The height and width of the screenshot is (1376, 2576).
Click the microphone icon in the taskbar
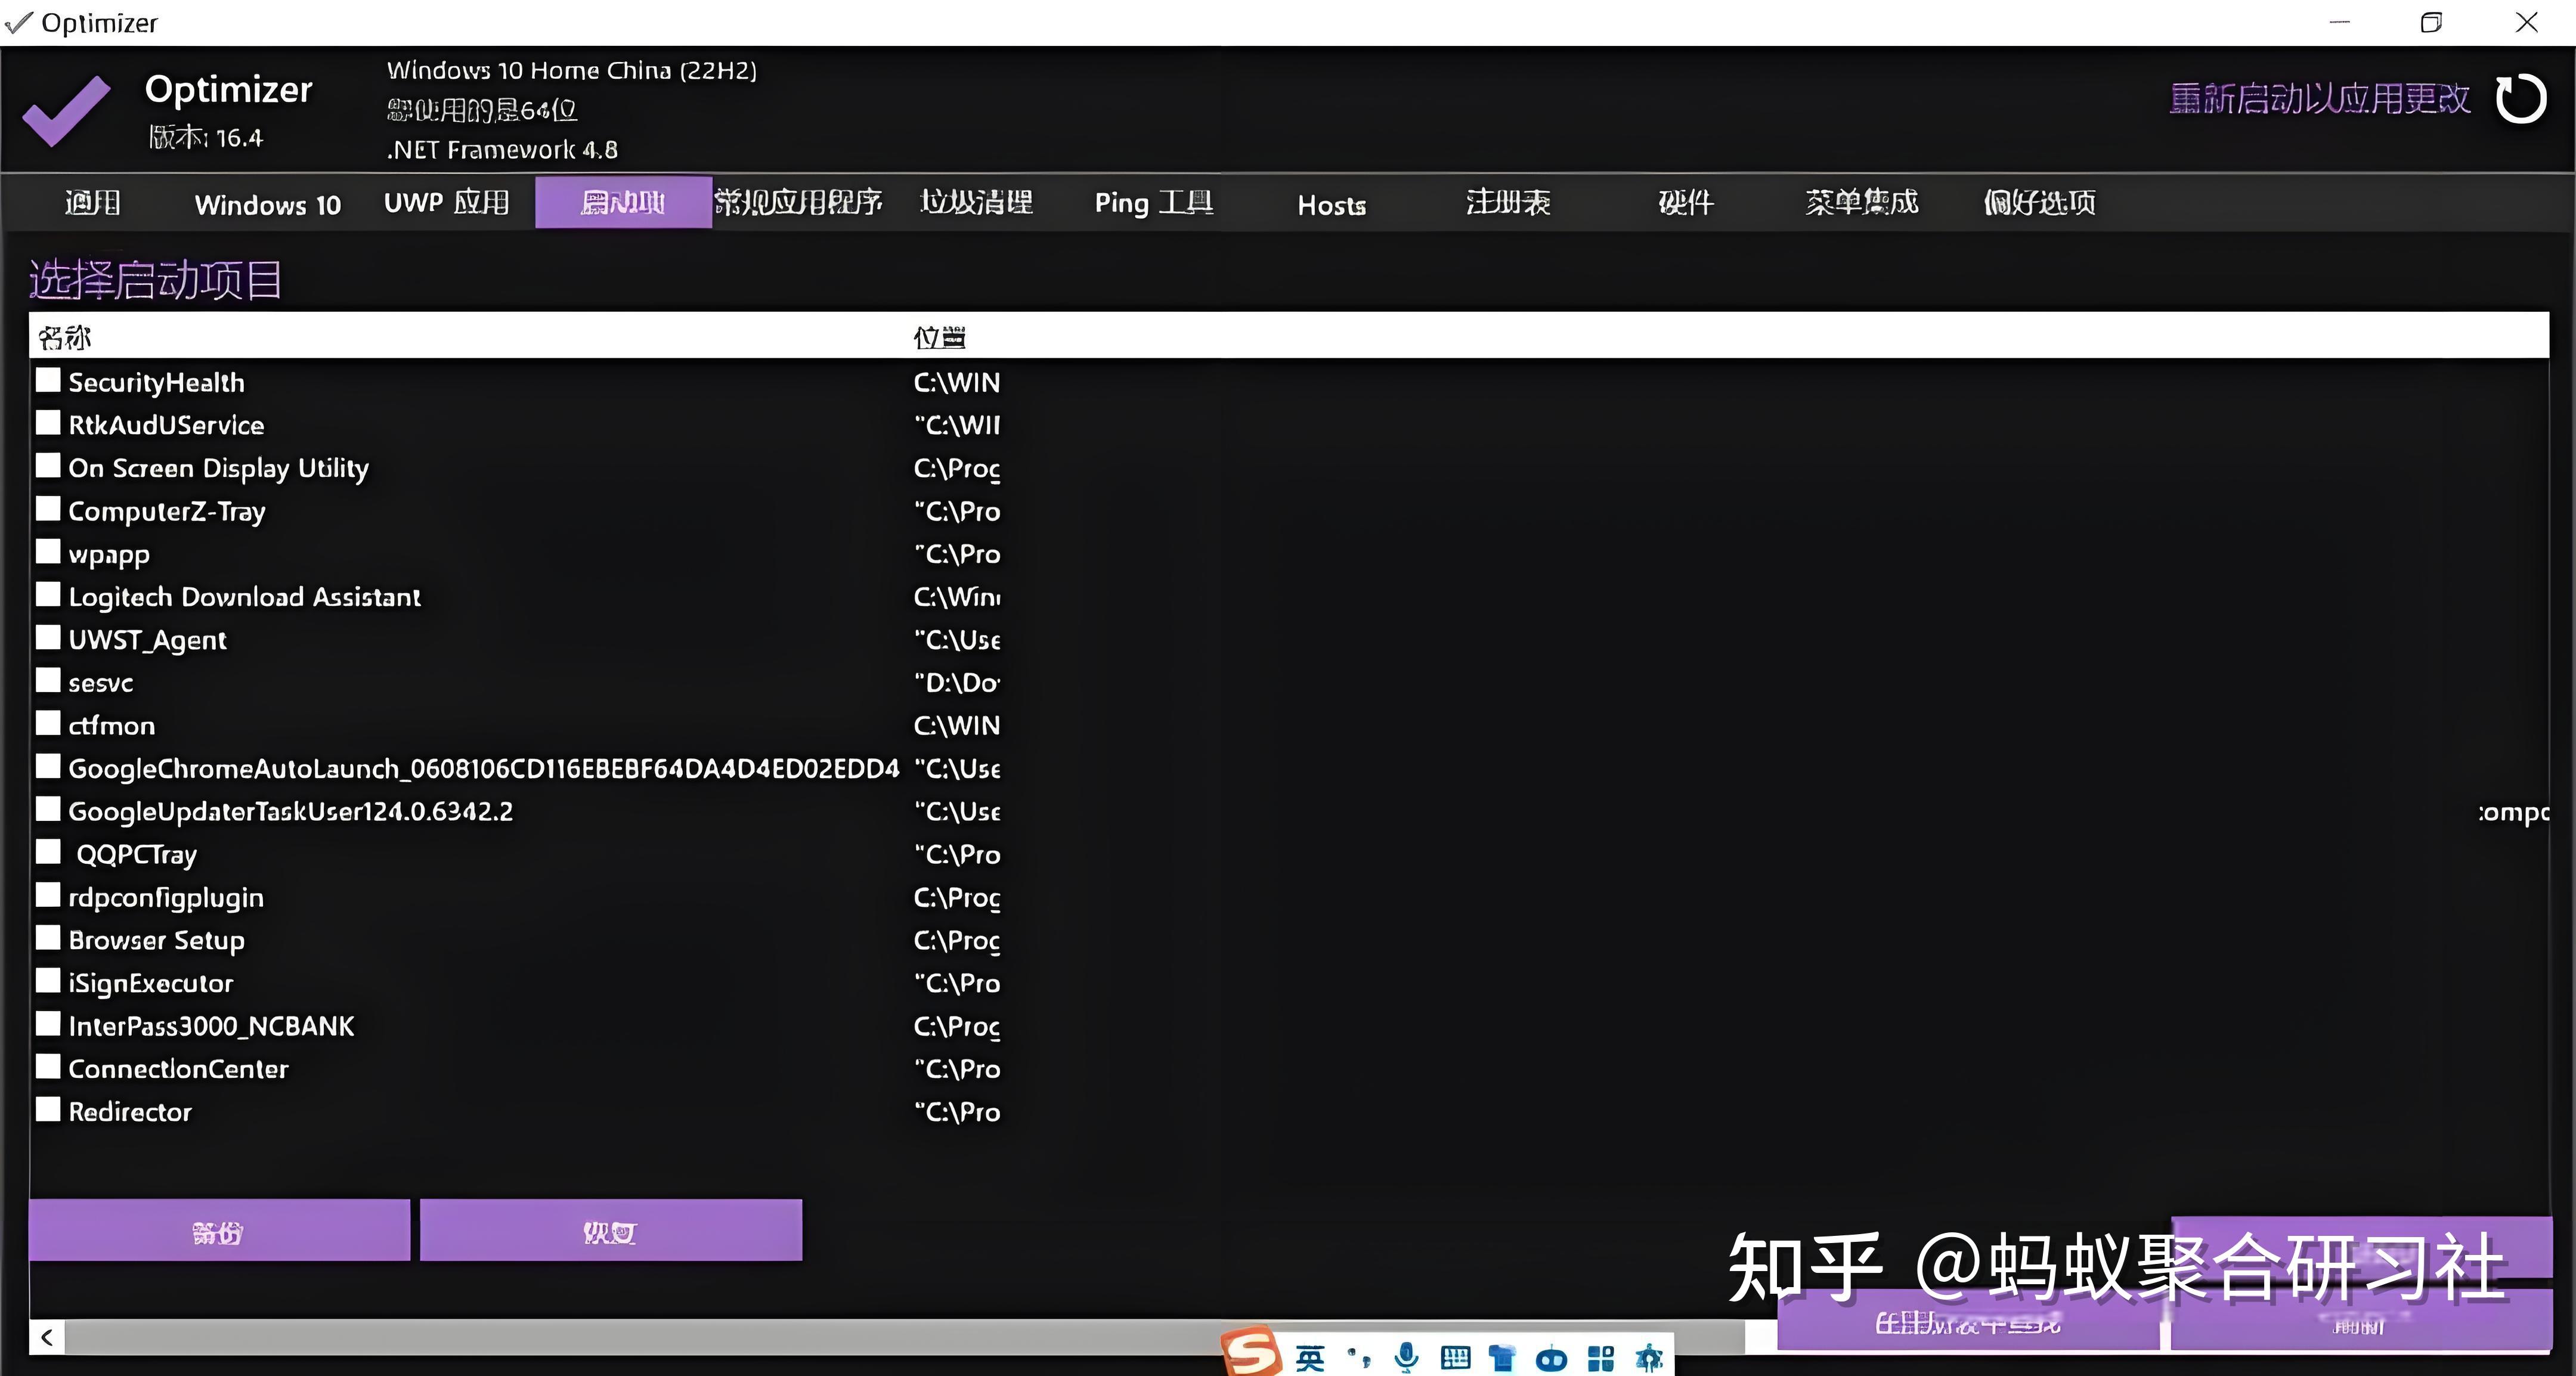pos(1407,1356)
